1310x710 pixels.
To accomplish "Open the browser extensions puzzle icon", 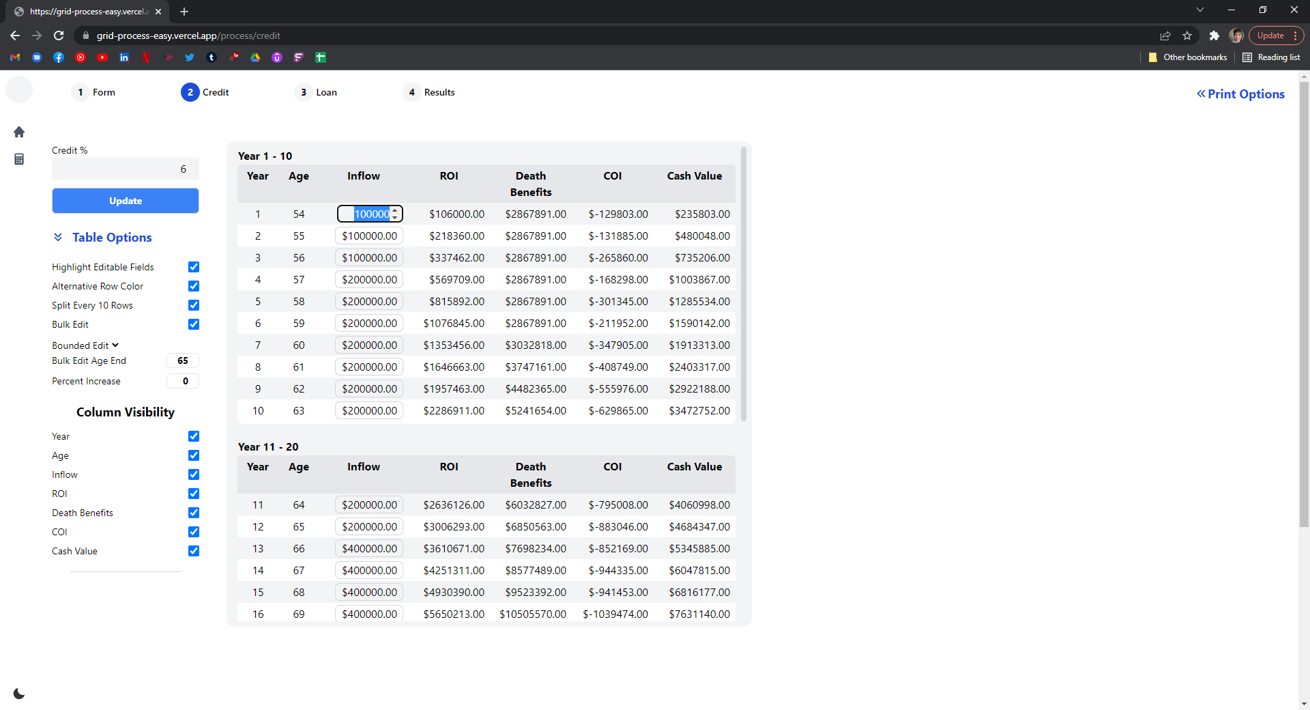I will (1214, 35).
